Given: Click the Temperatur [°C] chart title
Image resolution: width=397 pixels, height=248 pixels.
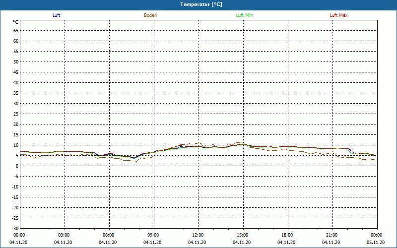Looking at the screenshot, I should [201, 4].
